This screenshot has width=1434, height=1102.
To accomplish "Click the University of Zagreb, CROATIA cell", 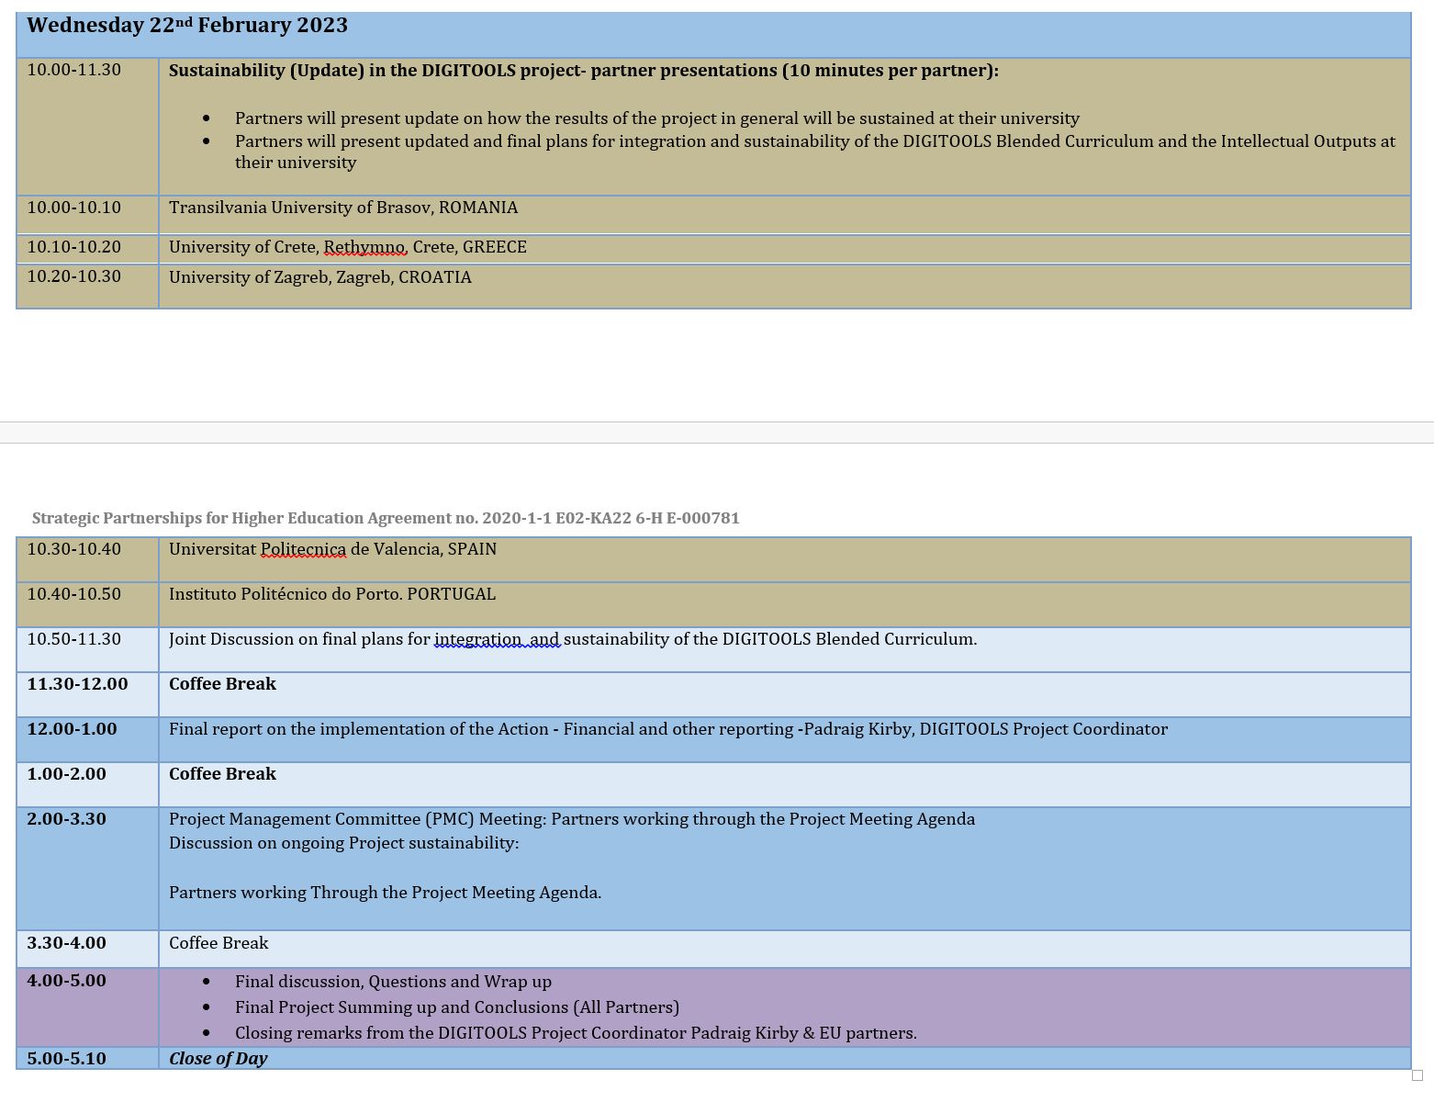I will click(x=319, y=277).
